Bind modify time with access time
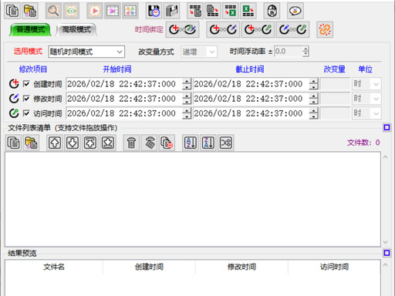Viewport: 395px width, 296px height. [x=292, y=30]
